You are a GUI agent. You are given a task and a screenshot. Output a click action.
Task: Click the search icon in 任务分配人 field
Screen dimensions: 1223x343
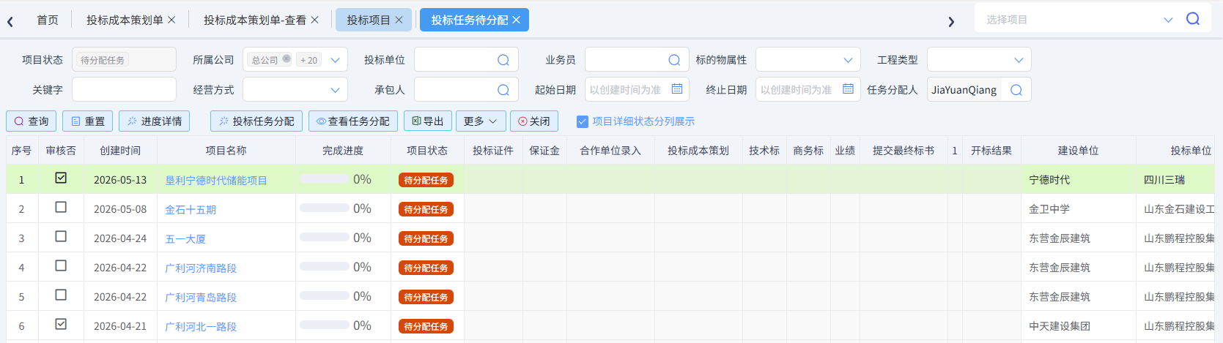pyautogui.click(x=1016, y=90)
